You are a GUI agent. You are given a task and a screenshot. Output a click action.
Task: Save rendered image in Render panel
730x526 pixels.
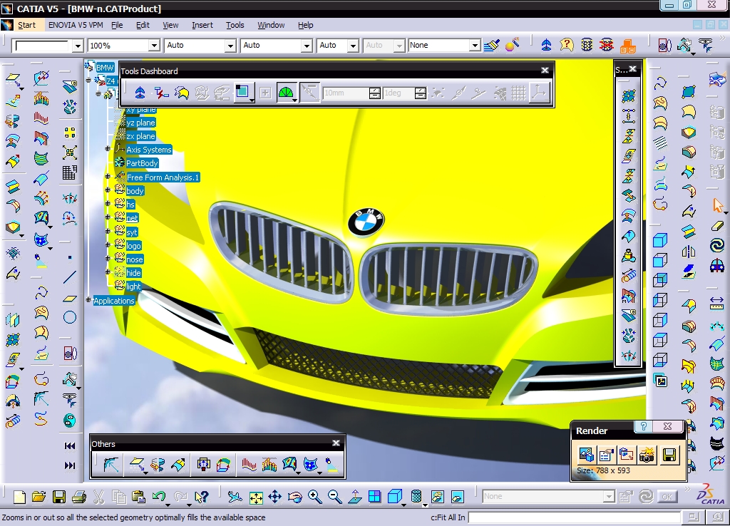coord(669,455)
